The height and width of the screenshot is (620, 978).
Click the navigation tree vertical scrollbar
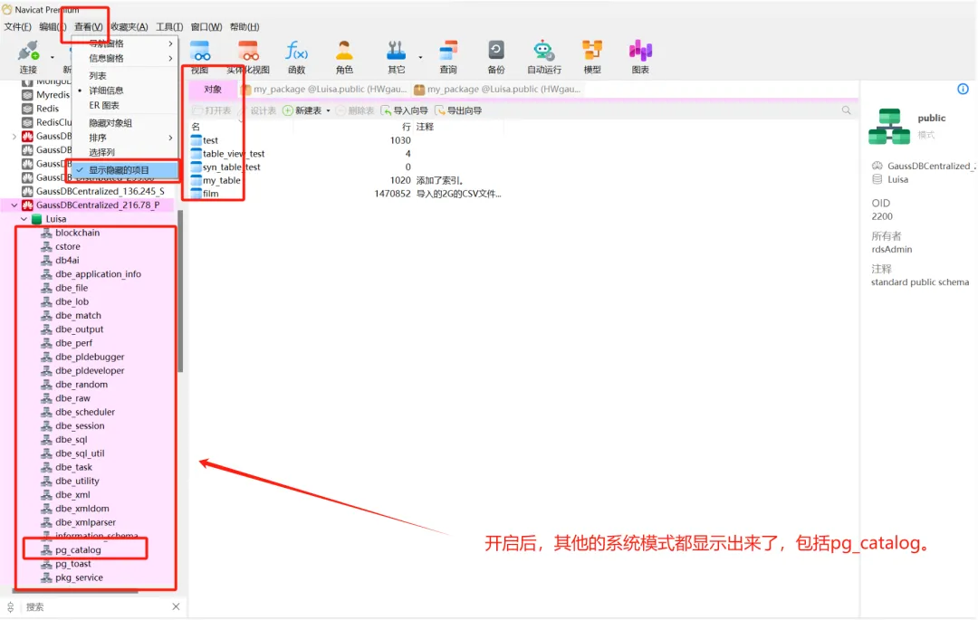[x=180, y=291]
